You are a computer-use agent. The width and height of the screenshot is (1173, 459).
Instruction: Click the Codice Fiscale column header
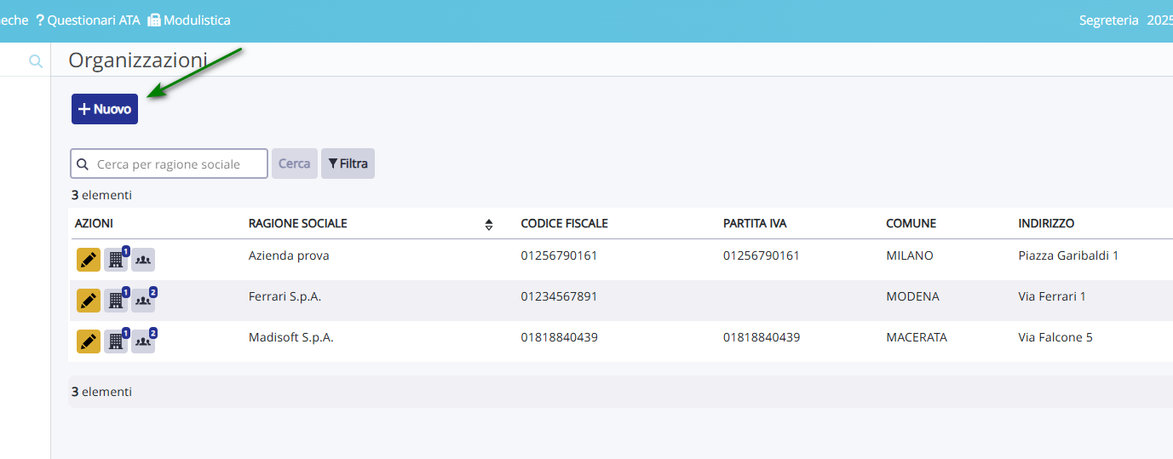(x=564, y=223)
